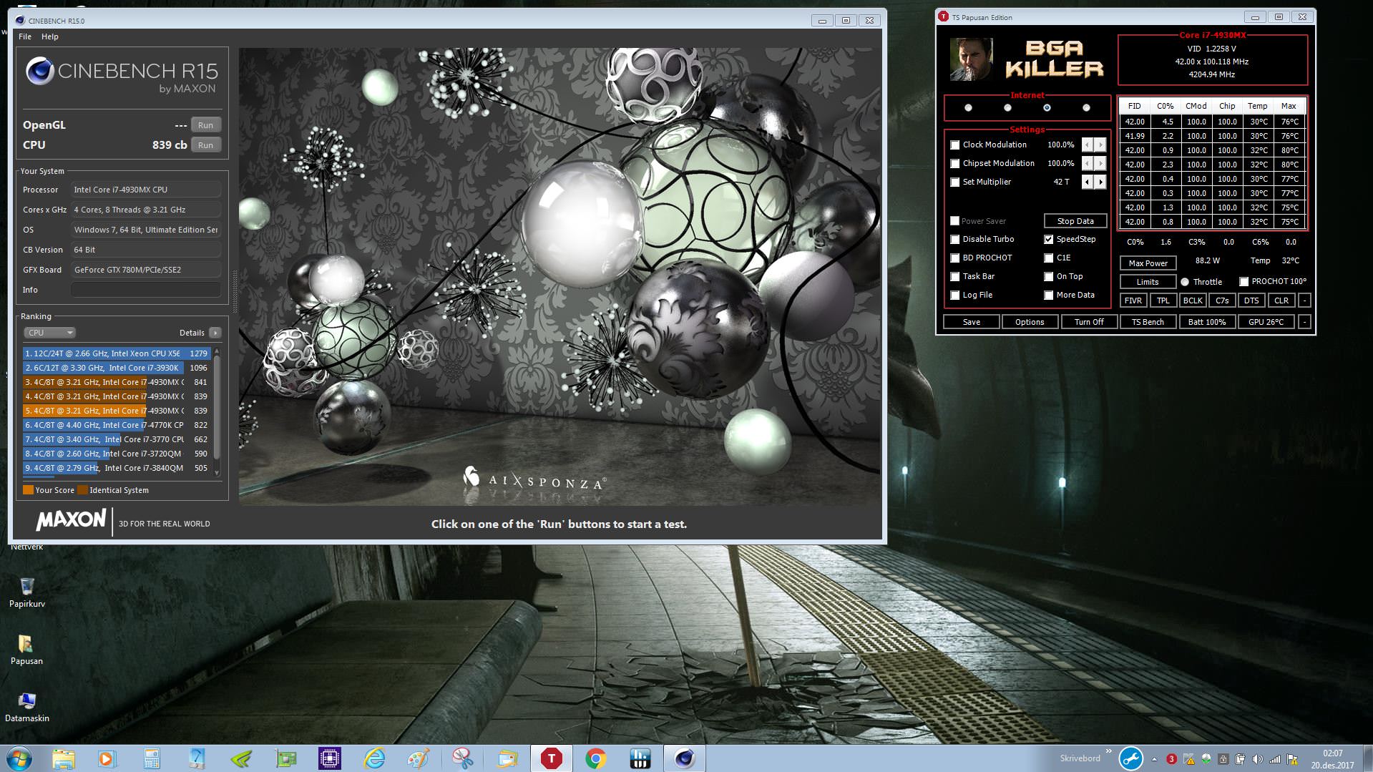Click the blue wrench tray icon
The height and width of the screenshot is (772, 1373).
pos(1130,758)
